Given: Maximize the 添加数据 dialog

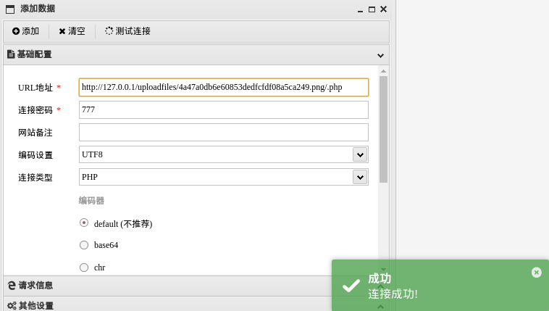Looking at the screenshot, I should click(x=372, y=9).
